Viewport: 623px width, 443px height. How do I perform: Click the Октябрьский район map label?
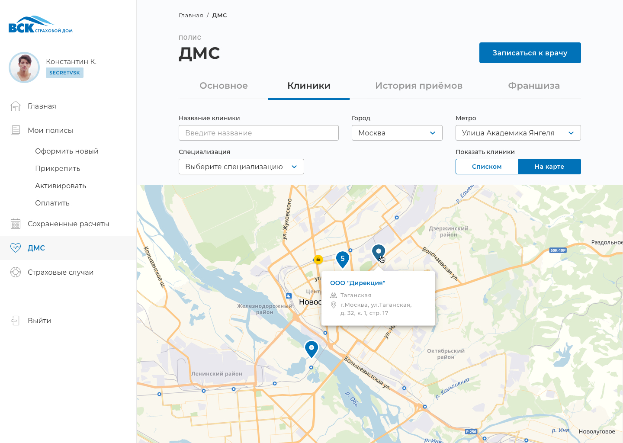(446, 354)
